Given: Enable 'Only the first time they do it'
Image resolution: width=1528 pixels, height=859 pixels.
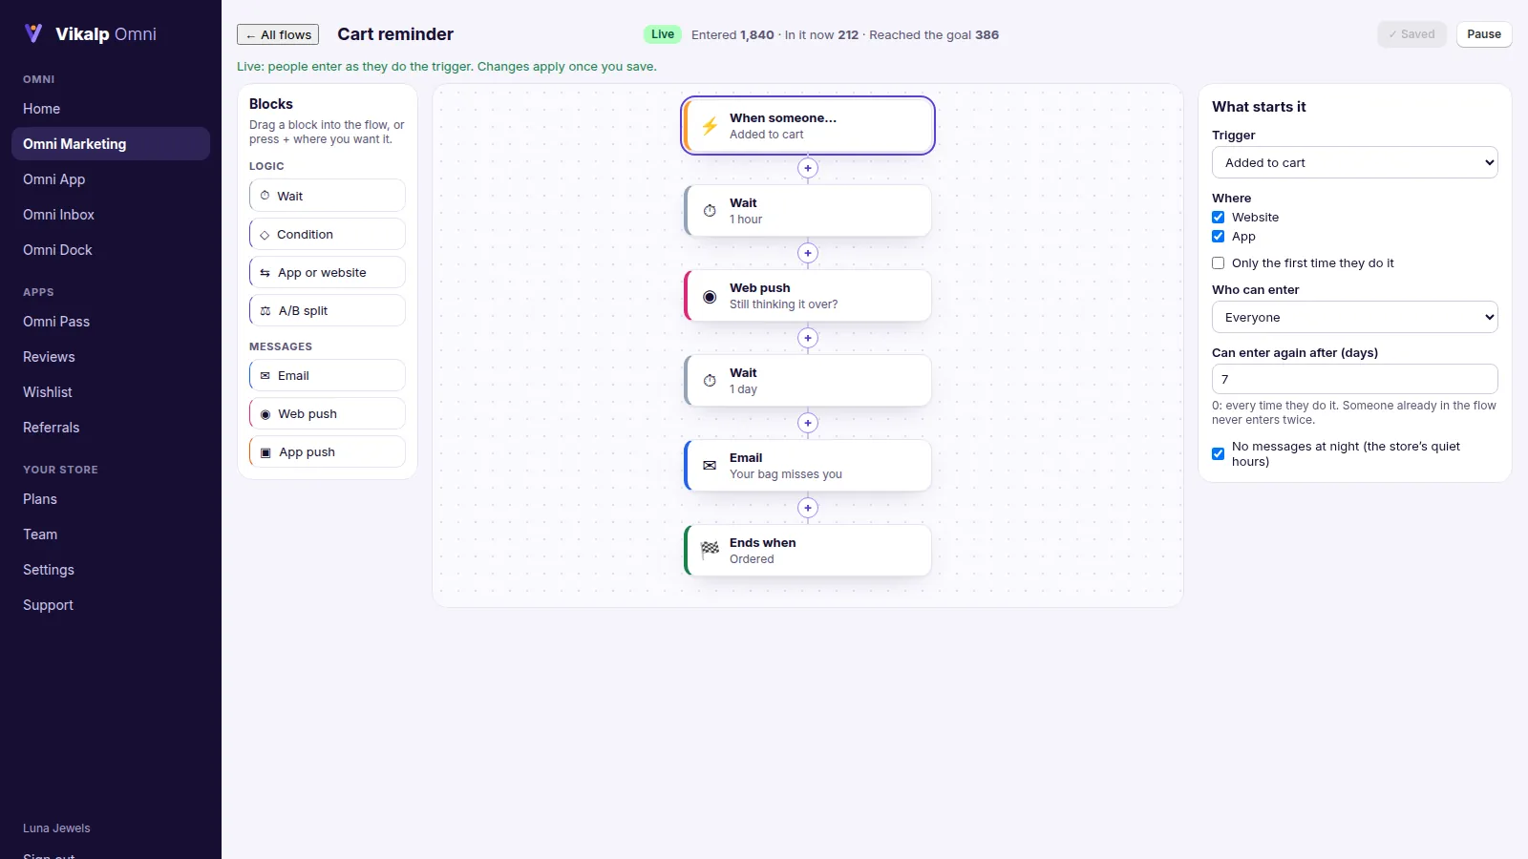Looking at the screenshot, I should [x=1219, y=263].
